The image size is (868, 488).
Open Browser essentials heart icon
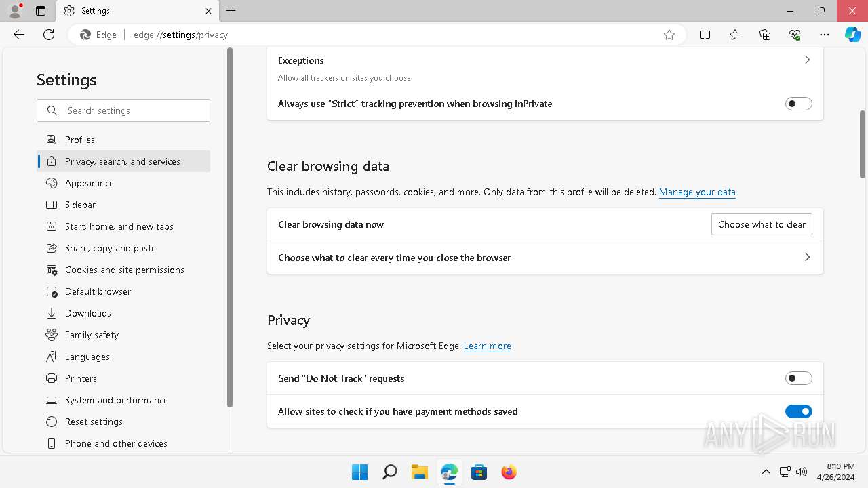(x=795, y=35)
